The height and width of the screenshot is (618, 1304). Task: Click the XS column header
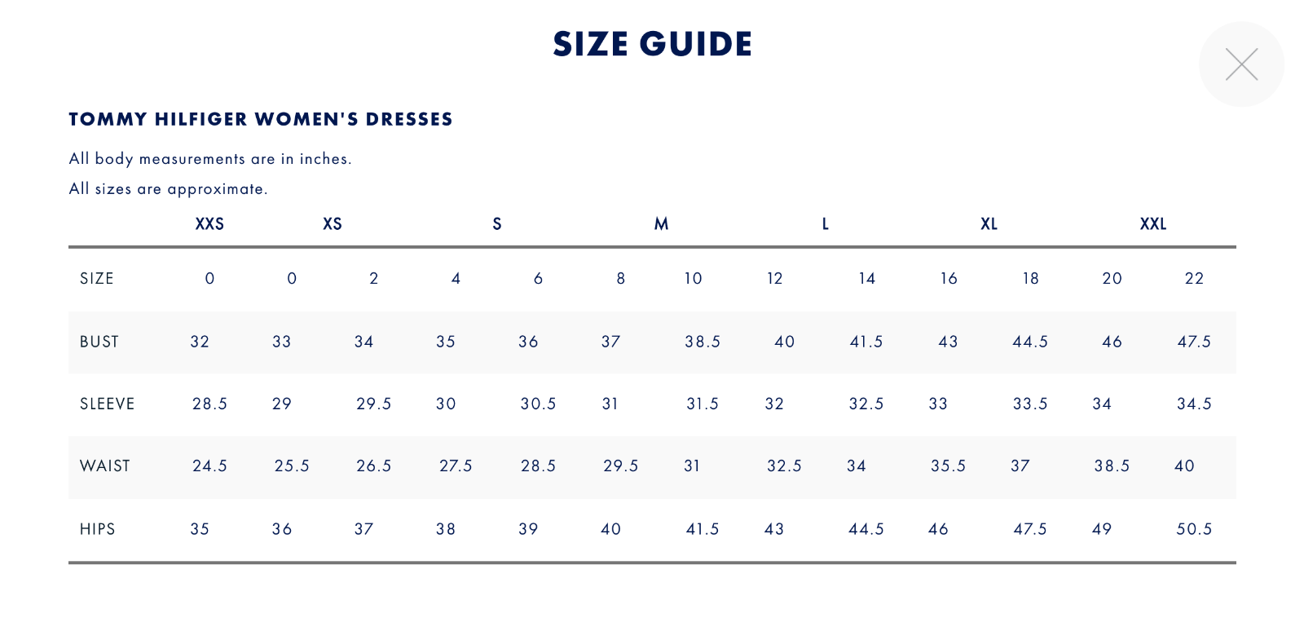click(x=333, y=224)
